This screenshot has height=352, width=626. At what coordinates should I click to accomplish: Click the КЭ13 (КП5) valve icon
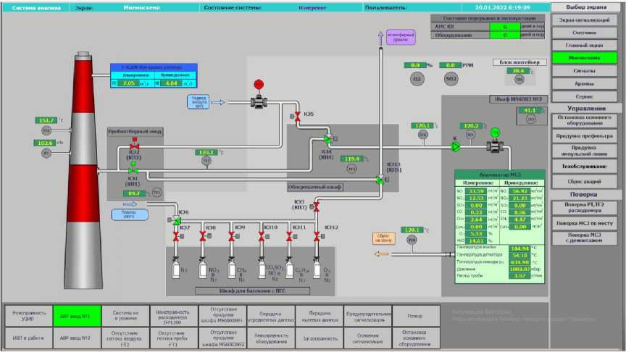point(380,180)
